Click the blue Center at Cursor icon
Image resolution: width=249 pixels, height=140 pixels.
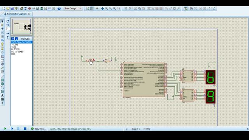click(102, 9)
